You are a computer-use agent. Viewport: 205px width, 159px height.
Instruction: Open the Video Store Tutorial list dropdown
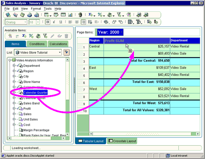[x=59, y=52]
